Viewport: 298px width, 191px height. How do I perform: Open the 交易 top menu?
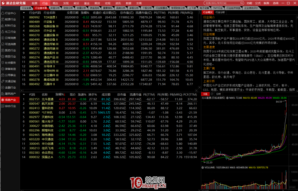click(x=139, y=3)
